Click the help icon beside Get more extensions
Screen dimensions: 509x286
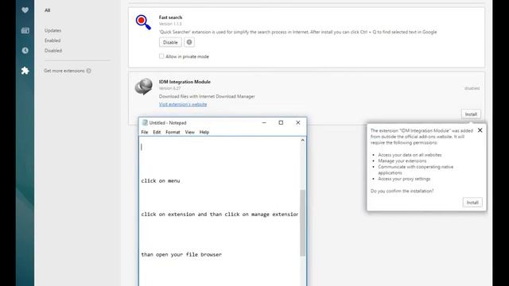tap(88, 71)
